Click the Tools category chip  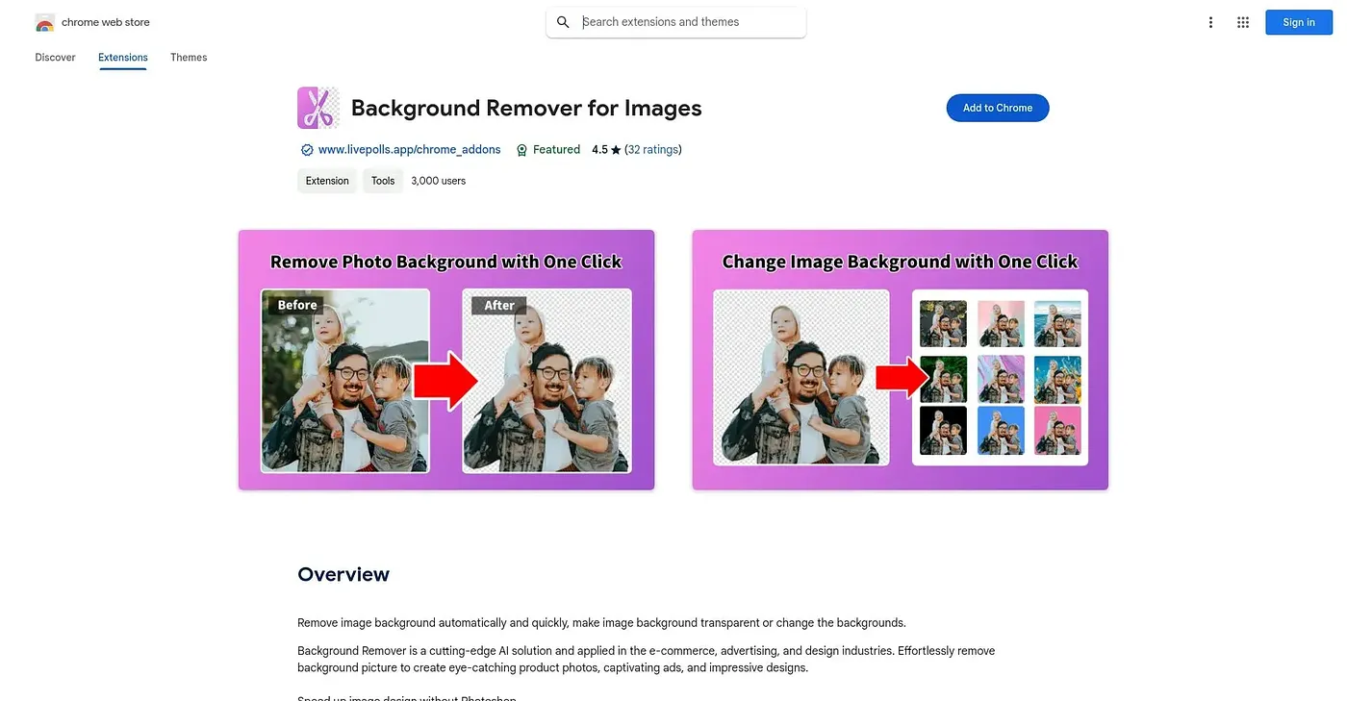383,181
